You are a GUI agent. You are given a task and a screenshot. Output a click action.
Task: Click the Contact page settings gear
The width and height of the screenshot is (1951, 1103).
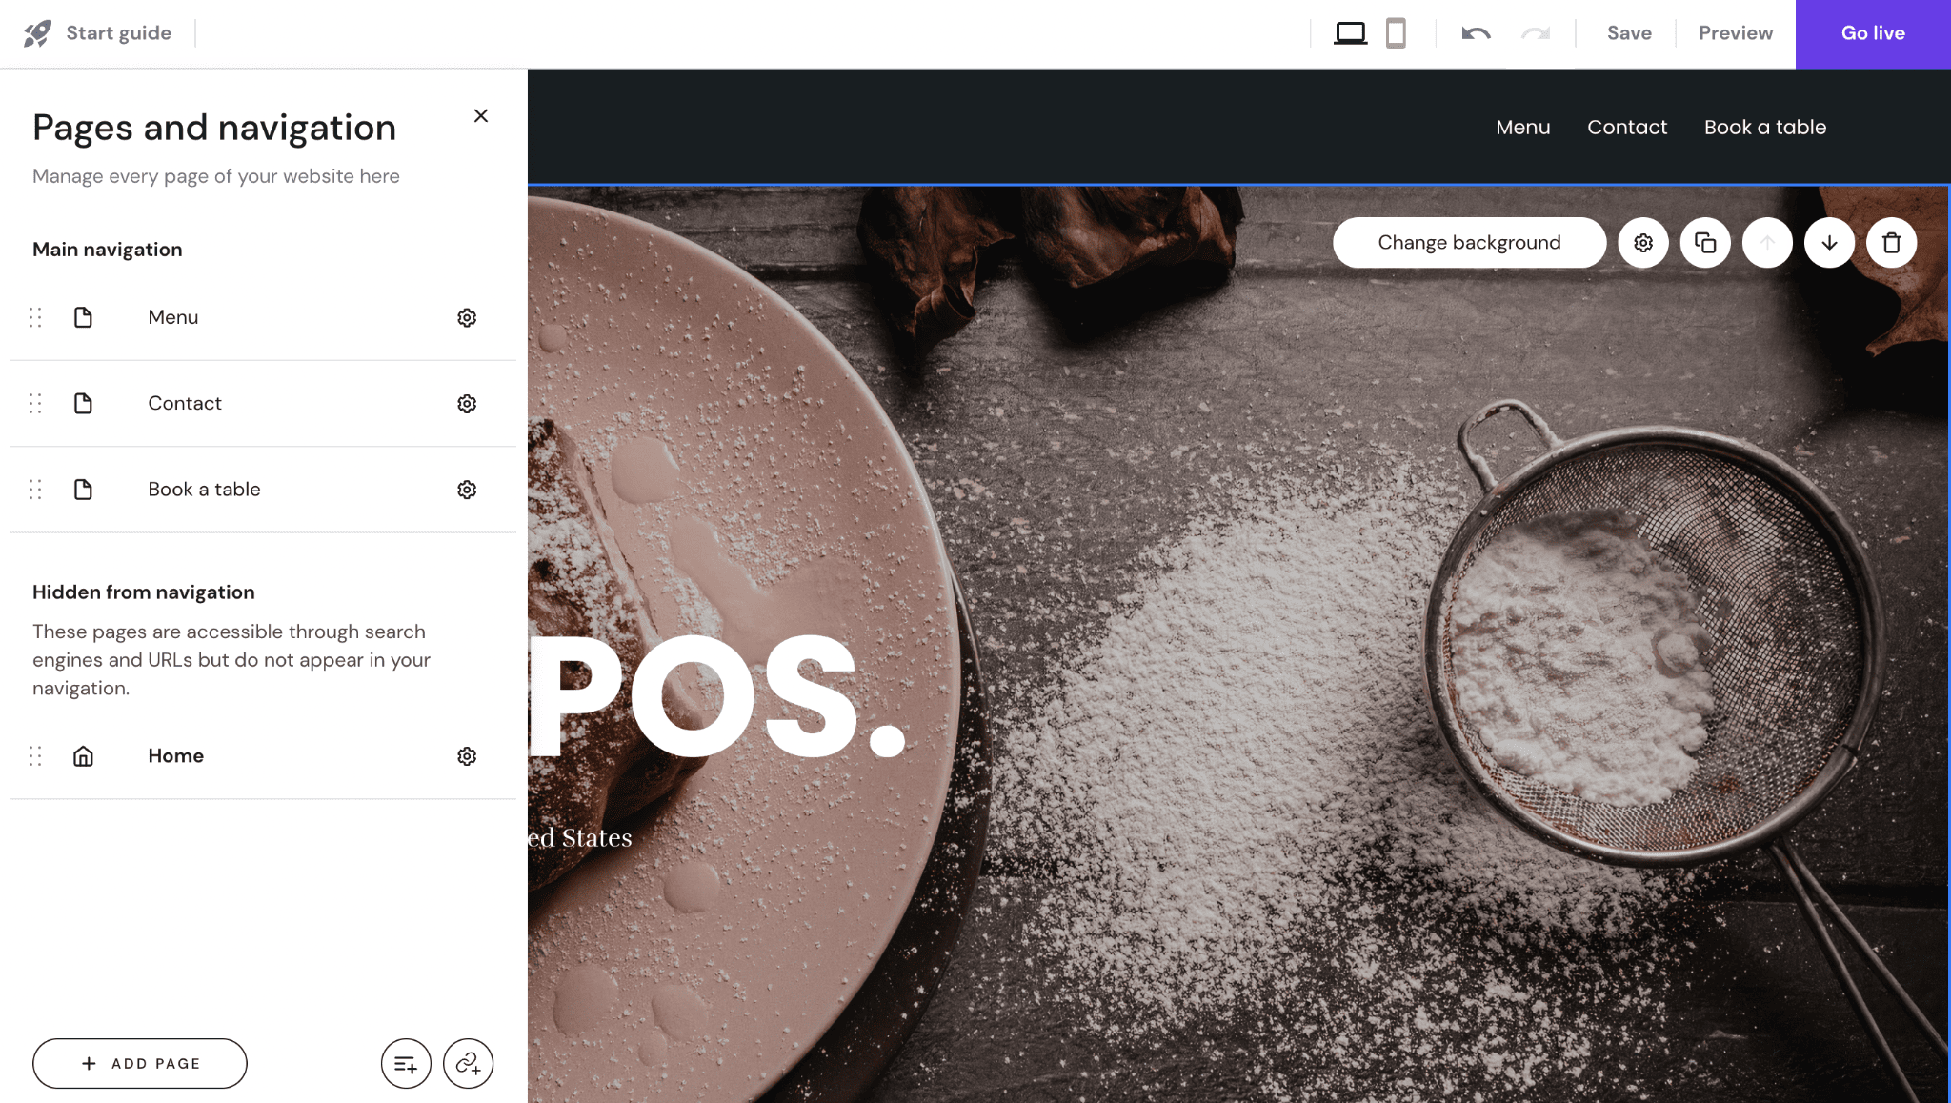[466, 404]
